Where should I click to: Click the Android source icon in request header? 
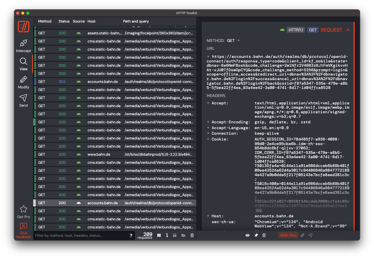[x=282, y=30]
